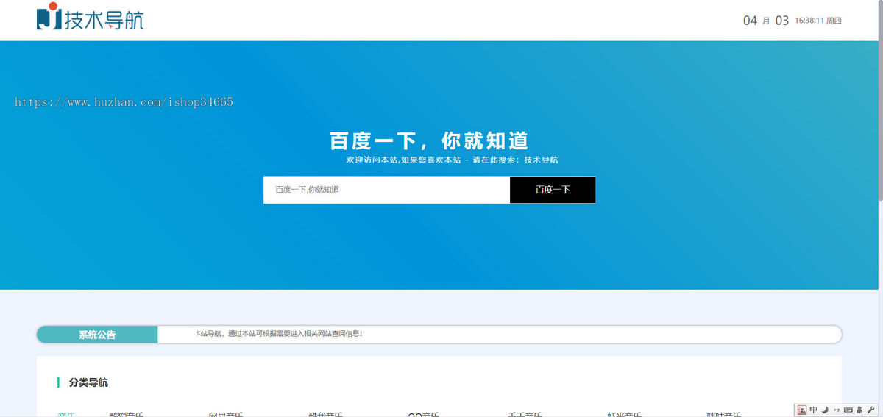Focus the 百度一下,你就知道 search box
Viewport: 883px width, 417px height.
(386, 190)
